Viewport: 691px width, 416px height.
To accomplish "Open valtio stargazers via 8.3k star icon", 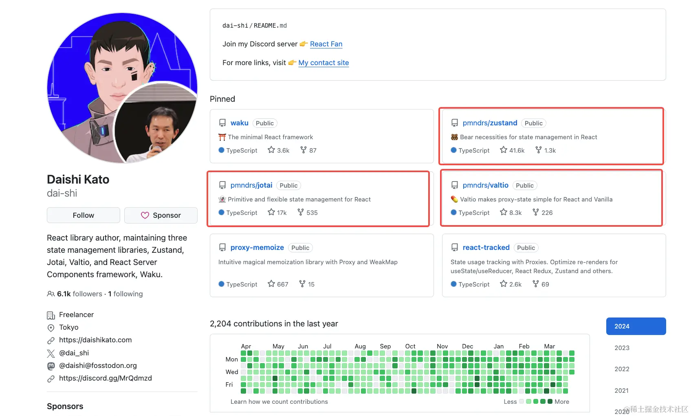I will click(504, 212).
